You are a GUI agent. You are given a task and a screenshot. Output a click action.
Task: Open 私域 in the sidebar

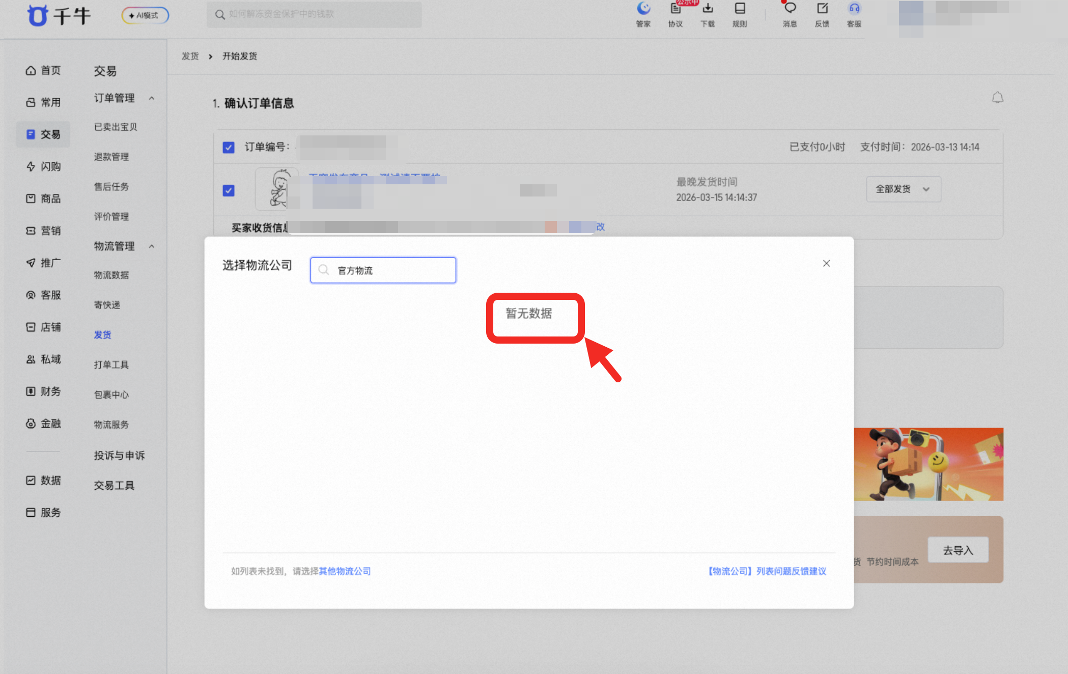tap(43, 359)
